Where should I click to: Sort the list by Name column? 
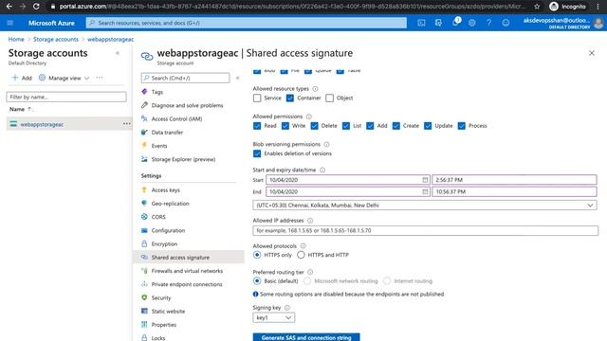17,110
